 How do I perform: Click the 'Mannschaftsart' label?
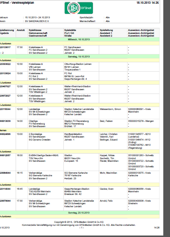pos(87,21)
